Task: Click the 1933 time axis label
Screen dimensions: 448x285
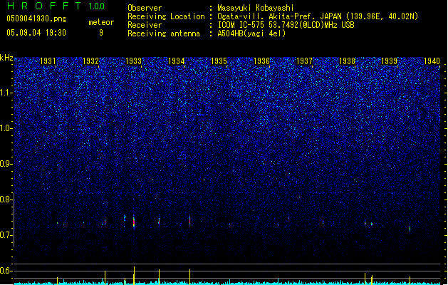Action: coord(133,61)
